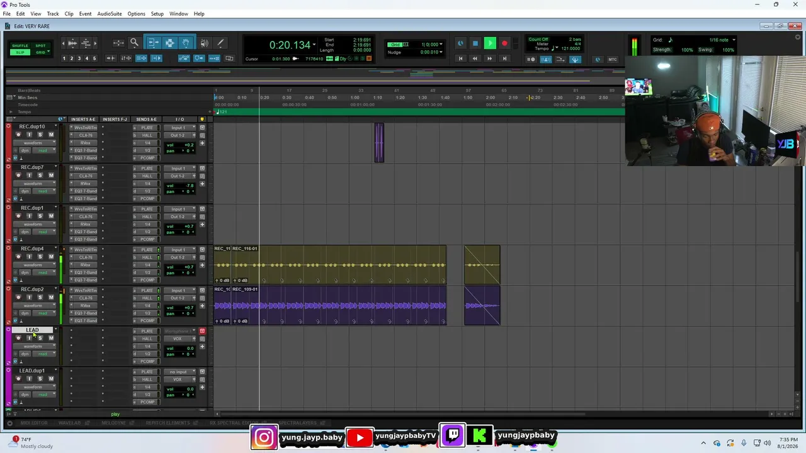Viewport: 806px width, 453px height.
Task: Open the YouTube taskbar icon
Action: click(x=360, y=437)
